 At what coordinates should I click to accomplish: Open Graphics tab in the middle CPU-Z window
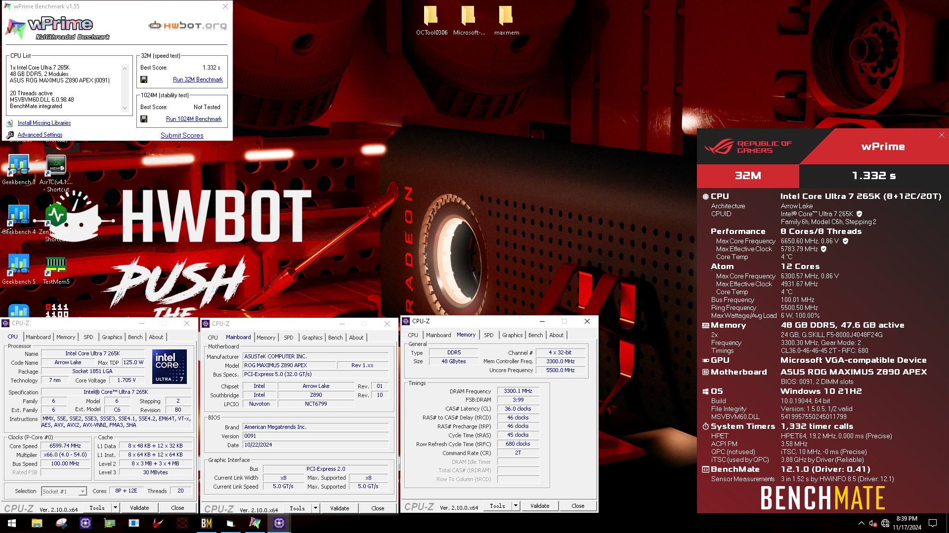point(312,338)
